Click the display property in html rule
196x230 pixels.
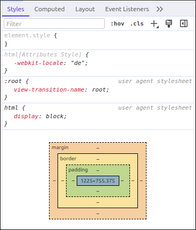pyautogui.click(x=26, y=116)
